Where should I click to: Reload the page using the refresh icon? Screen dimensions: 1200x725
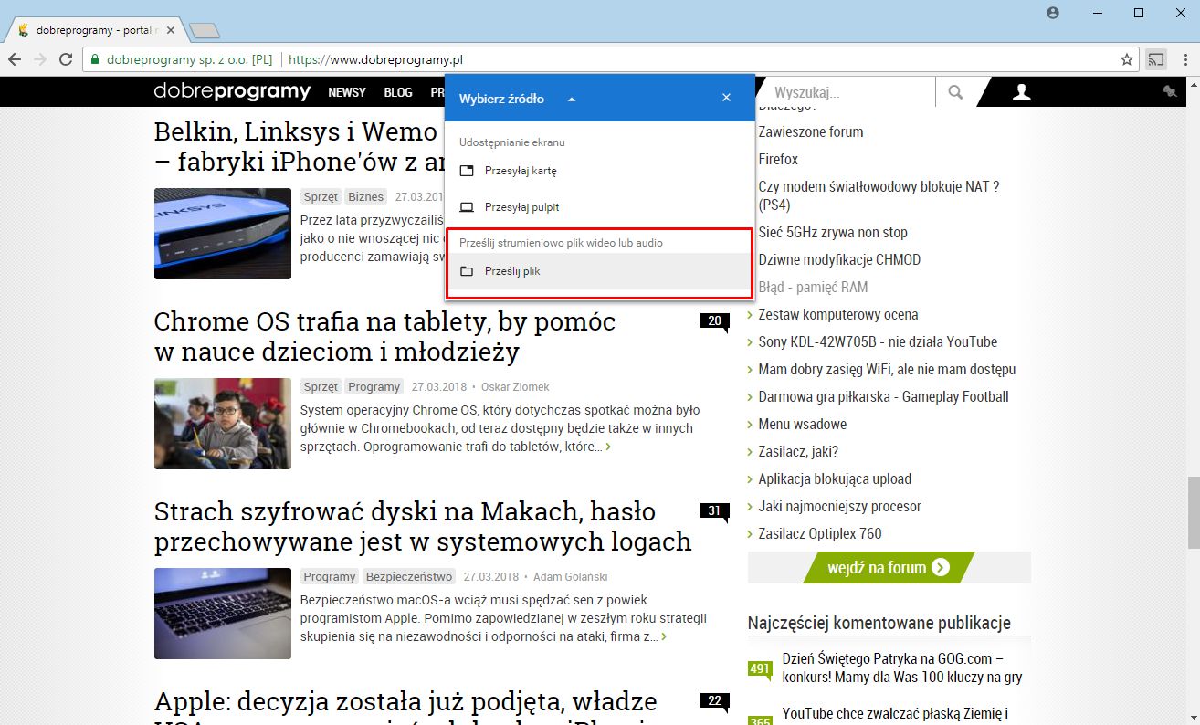click(x=65, y=58)
